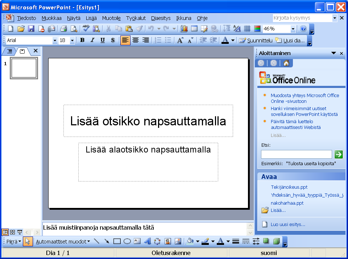348x259 pixels.
Task: Open Tekijänoikeus.ppt recent file
Action: (289, 187)
